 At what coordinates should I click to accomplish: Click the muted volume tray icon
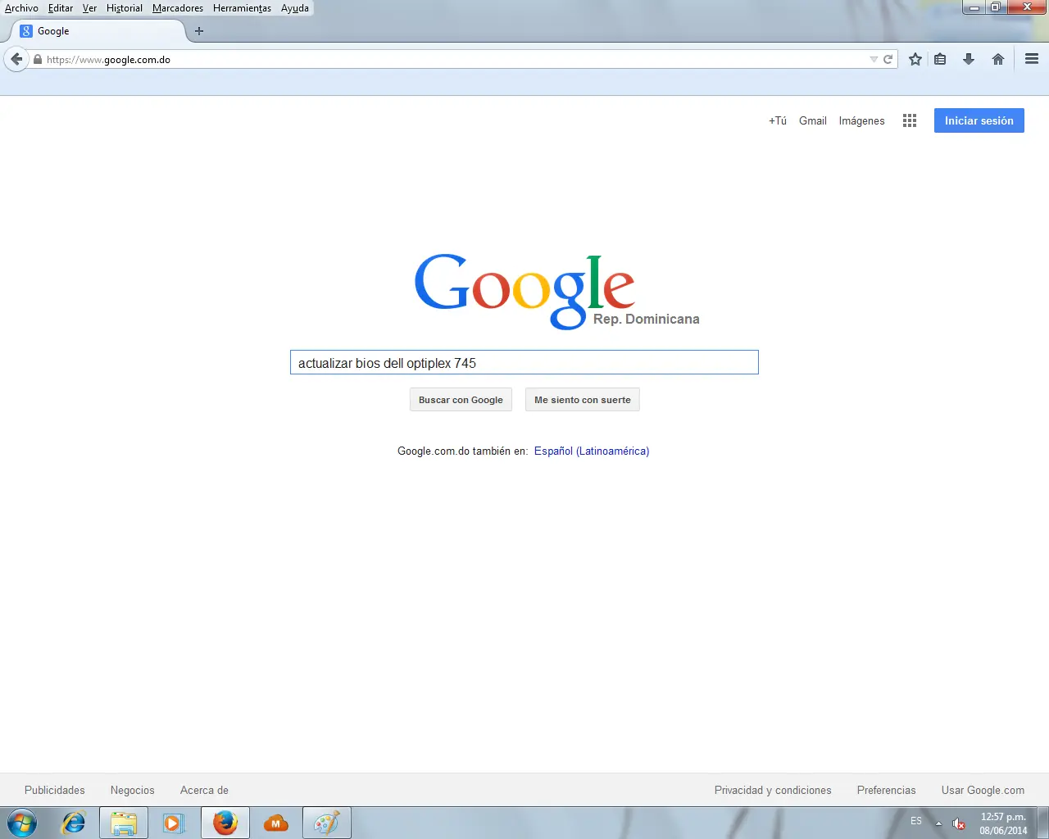[959, 823]
